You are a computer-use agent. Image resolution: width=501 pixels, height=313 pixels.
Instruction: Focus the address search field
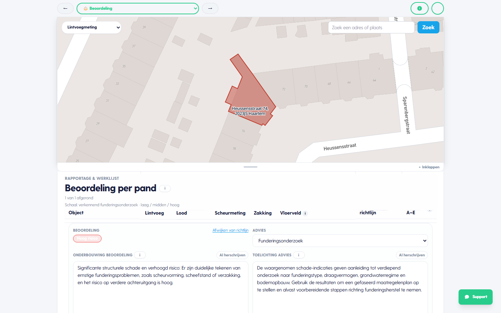click(x=371, y=27)
